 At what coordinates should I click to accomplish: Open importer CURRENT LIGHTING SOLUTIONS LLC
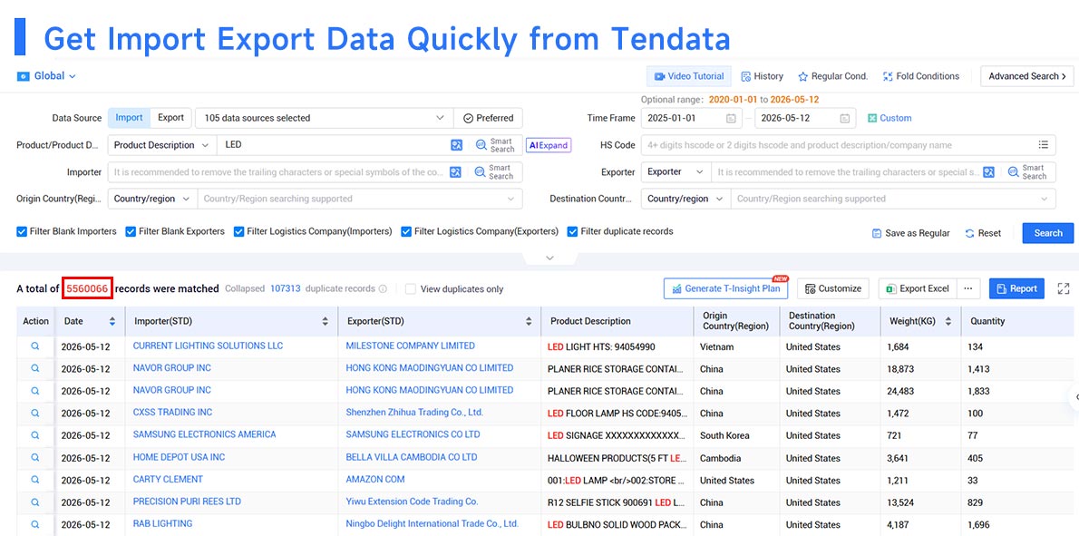208,346
